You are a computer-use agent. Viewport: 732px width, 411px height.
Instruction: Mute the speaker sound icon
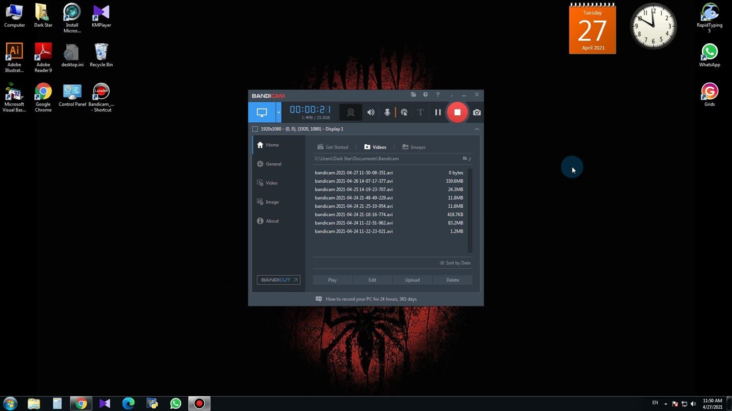[x=371, y=112]
